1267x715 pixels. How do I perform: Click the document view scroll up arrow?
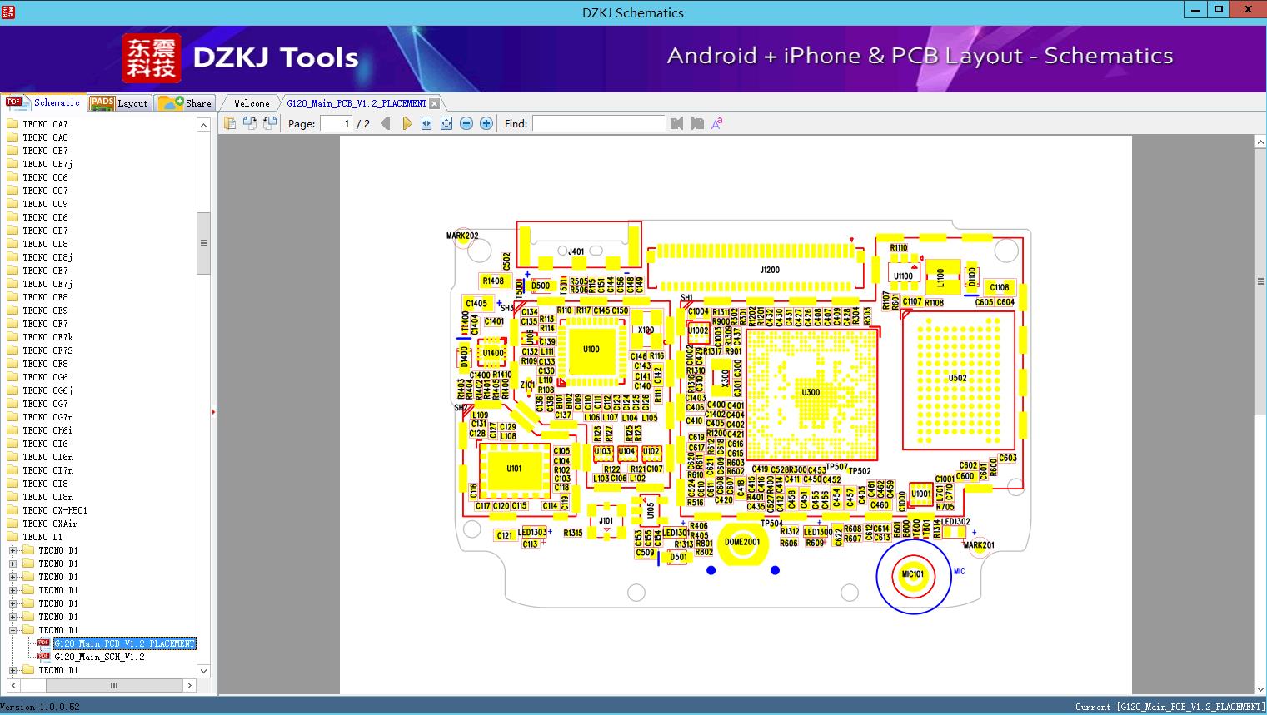point(1260,142)
